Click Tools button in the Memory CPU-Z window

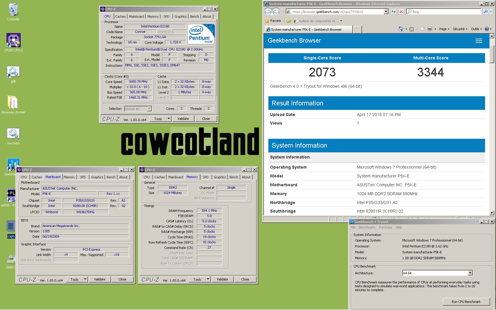[197, 279]
